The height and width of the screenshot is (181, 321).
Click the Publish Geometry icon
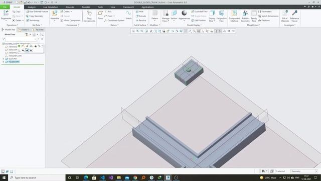click(x=245, y=14)
